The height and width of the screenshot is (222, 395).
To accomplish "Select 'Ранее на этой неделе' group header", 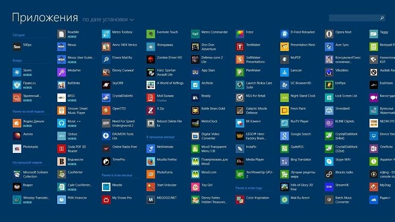I will (29, 112).
